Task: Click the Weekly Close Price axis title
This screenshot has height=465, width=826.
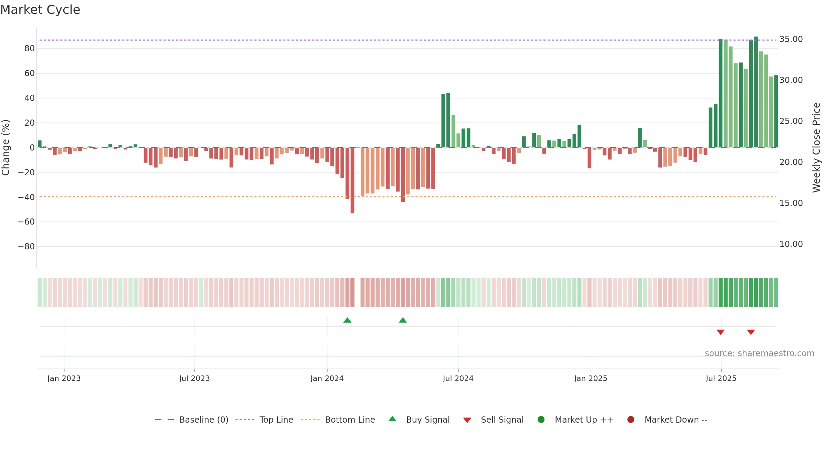Action: 816,147
